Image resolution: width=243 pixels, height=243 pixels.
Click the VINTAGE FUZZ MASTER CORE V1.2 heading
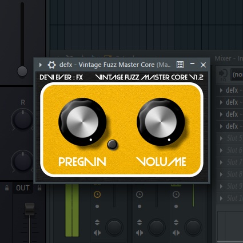click(149, 77)
